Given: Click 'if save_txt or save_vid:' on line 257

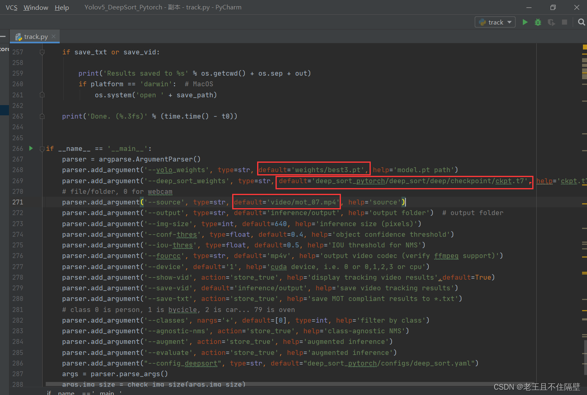Looking at the screenshot, I should pyautogui.click(x=111, y=52).
